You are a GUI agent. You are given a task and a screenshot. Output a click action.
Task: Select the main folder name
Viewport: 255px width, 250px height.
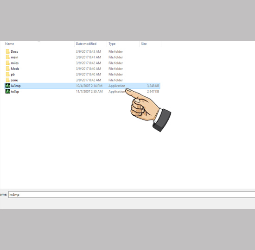14,57
